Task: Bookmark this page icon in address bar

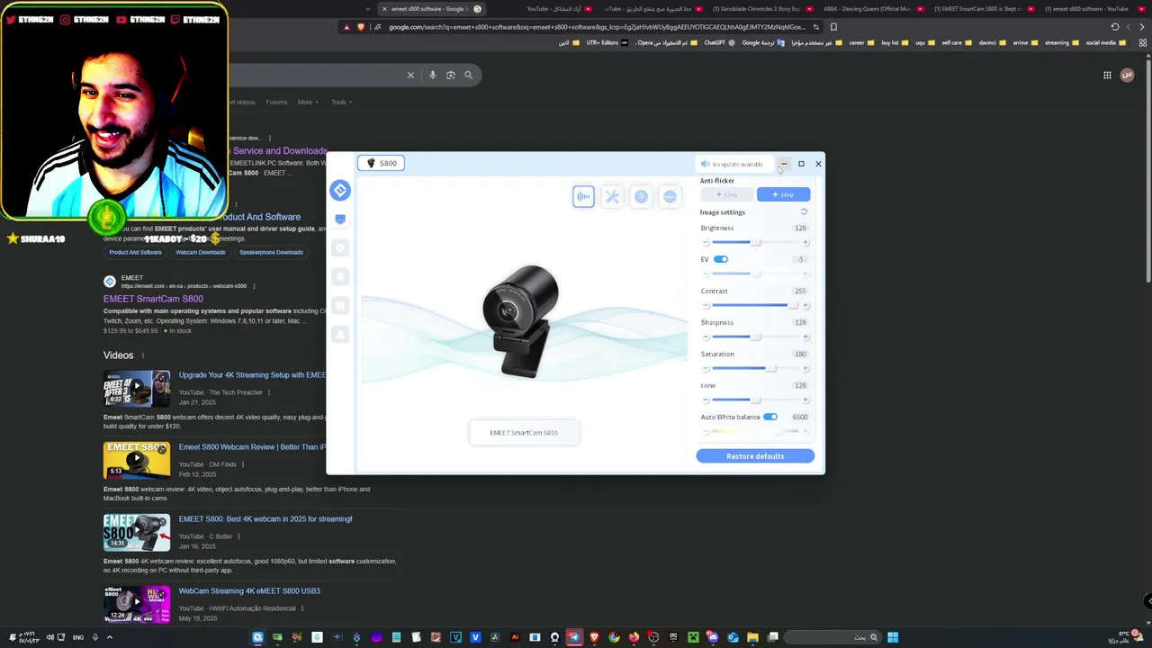Action: point(833,27)
